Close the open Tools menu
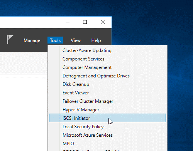193x151 pixels. point(55,40)
